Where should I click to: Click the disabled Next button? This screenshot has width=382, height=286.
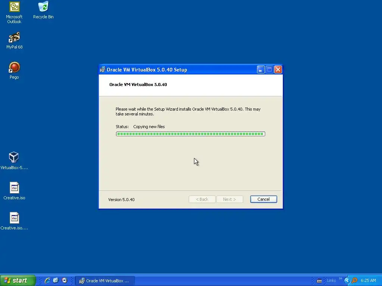click(x=229, y=199)
